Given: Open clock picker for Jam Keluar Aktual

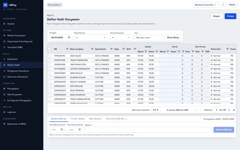Looking at the screenshot, I should pos(80,129).
